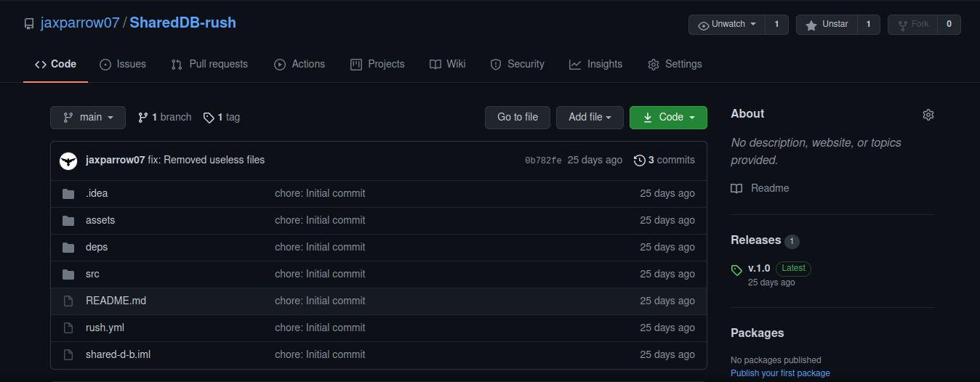Click the jaxparrow07 avatar in commit row

coord(68,160)
